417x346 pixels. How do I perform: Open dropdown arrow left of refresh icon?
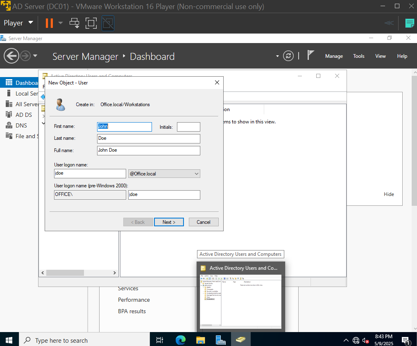[x=277, y=56]
